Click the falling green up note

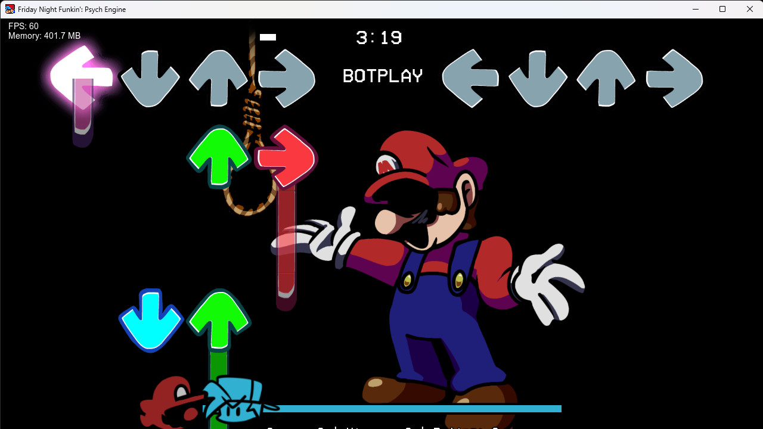tap(218, 157)
